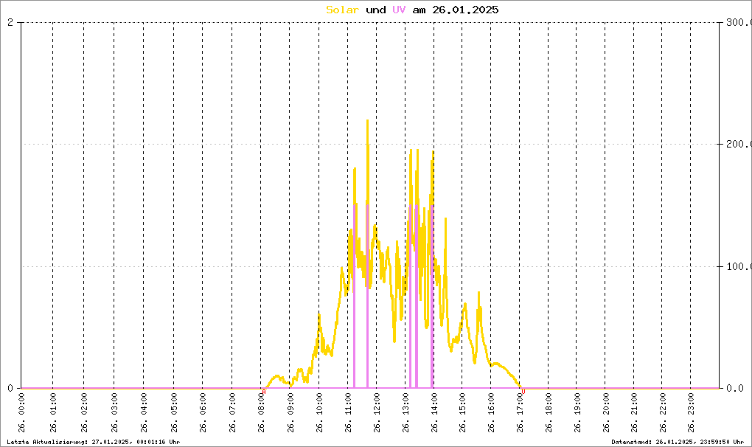752x447 pixels.
Task: Click the x-axis label '26. 23:00'
Action: [691, 413]
